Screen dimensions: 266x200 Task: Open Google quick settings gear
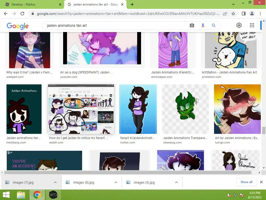pos(239,25)
